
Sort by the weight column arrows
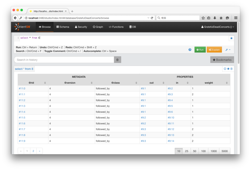pos(227,83)
